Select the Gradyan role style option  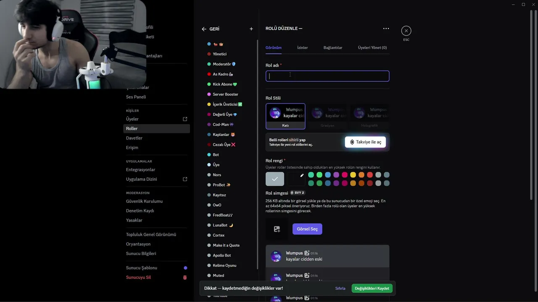coord(327,116)
